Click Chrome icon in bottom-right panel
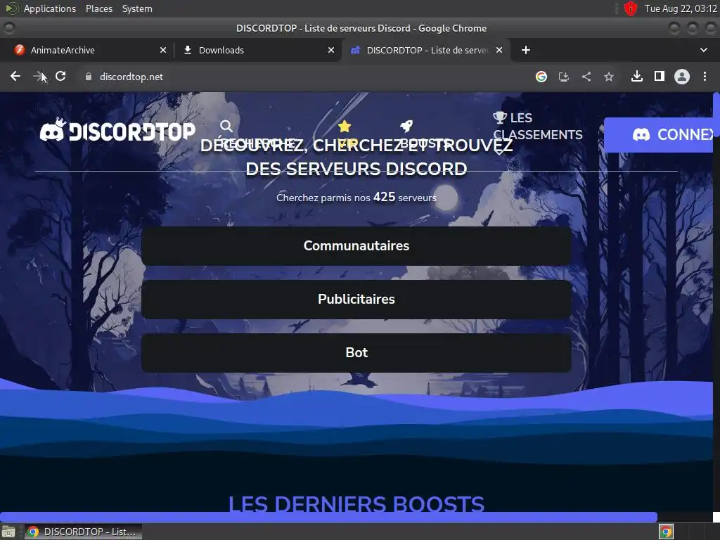This screenshot has width=720, height=540. coord(667,532)
